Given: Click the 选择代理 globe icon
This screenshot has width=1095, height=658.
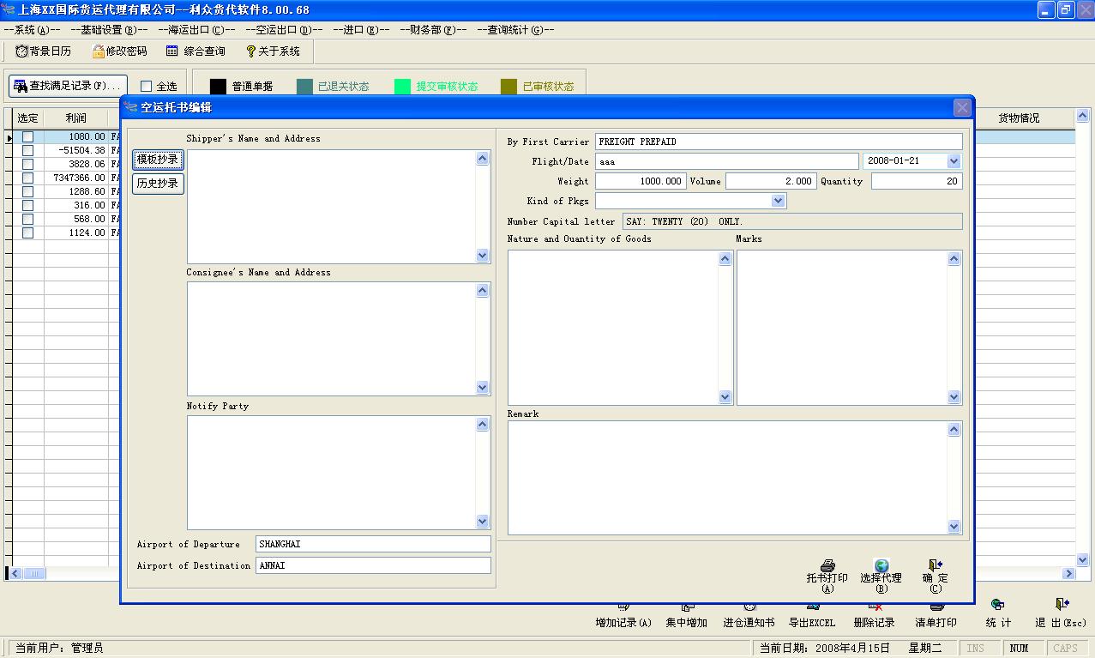Looking at the screenshot, I should click(x=881, y=566).
